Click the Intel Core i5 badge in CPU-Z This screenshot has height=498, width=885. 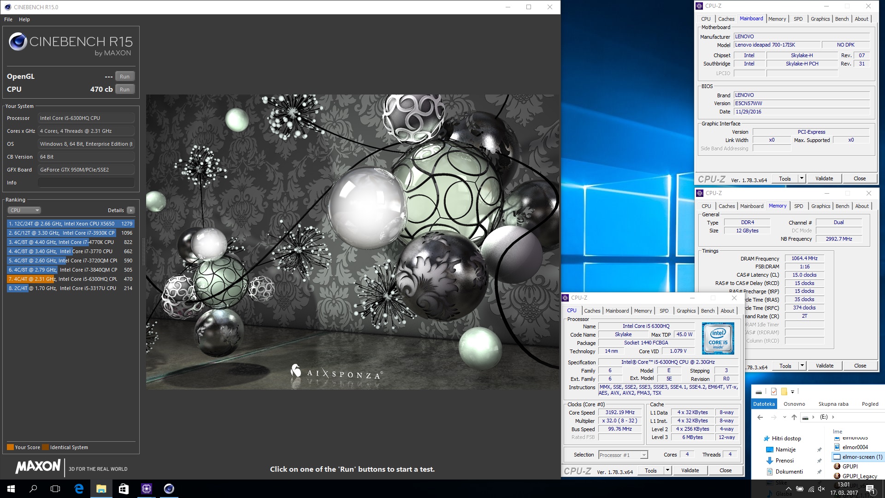(x=718, y=338)
